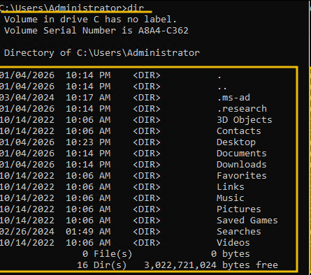Screen dimensions: 311x275
Task: Click the <DIR> marker on Desktop row
Action: [x=147, y=142]
